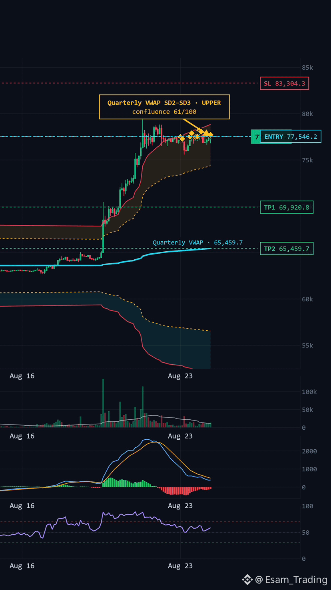Click the 'confluence 61/100' annotation text

pyautogui.click(x=164, y=112)
